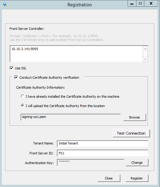This screenshot has height=187, width=160.
Task: Uncheck Conduct Certificate Authority verification
Action: click(x=16, y=77)
